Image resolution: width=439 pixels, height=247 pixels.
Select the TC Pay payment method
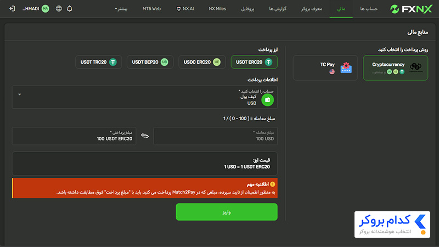pos(325,68)
